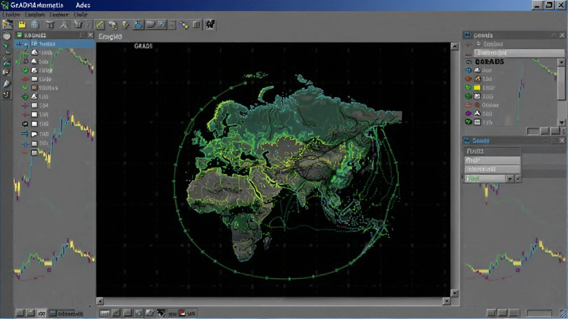The width and height of the screenshot is (568, 319).
Task: Open the fourth menu in the menu bar
Action: tap(80, 14)
